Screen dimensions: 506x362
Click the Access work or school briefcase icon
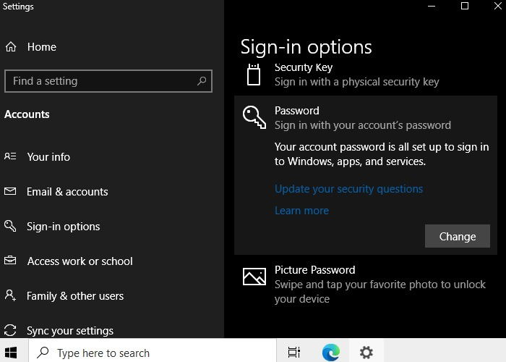[x=10, y=261]
